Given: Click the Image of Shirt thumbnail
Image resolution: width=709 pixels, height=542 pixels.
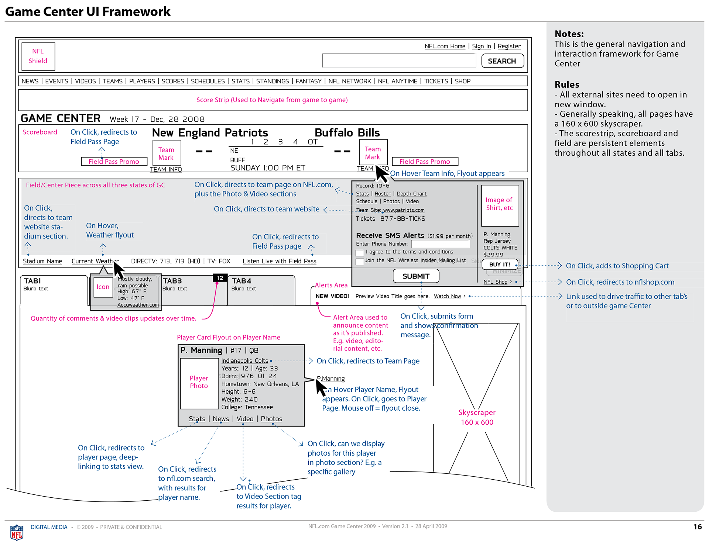Looking at the screenshot, I should (x=500, y=205).
